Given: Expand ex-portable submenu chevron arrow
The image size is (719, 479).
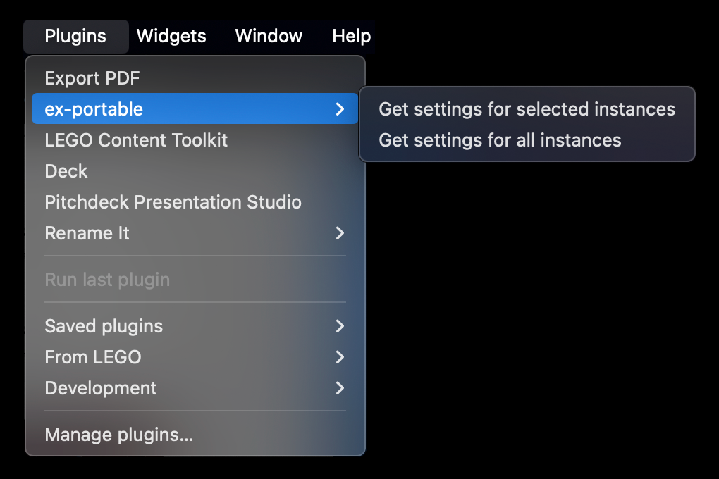Looking at the screenshot, I should pos(340,109).
